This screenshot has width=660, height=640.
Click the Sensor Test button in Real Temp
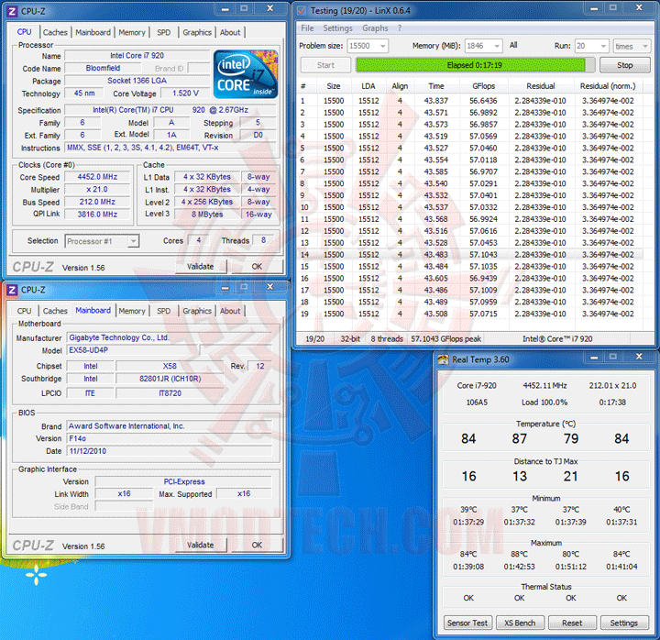(x=467, y=623)
